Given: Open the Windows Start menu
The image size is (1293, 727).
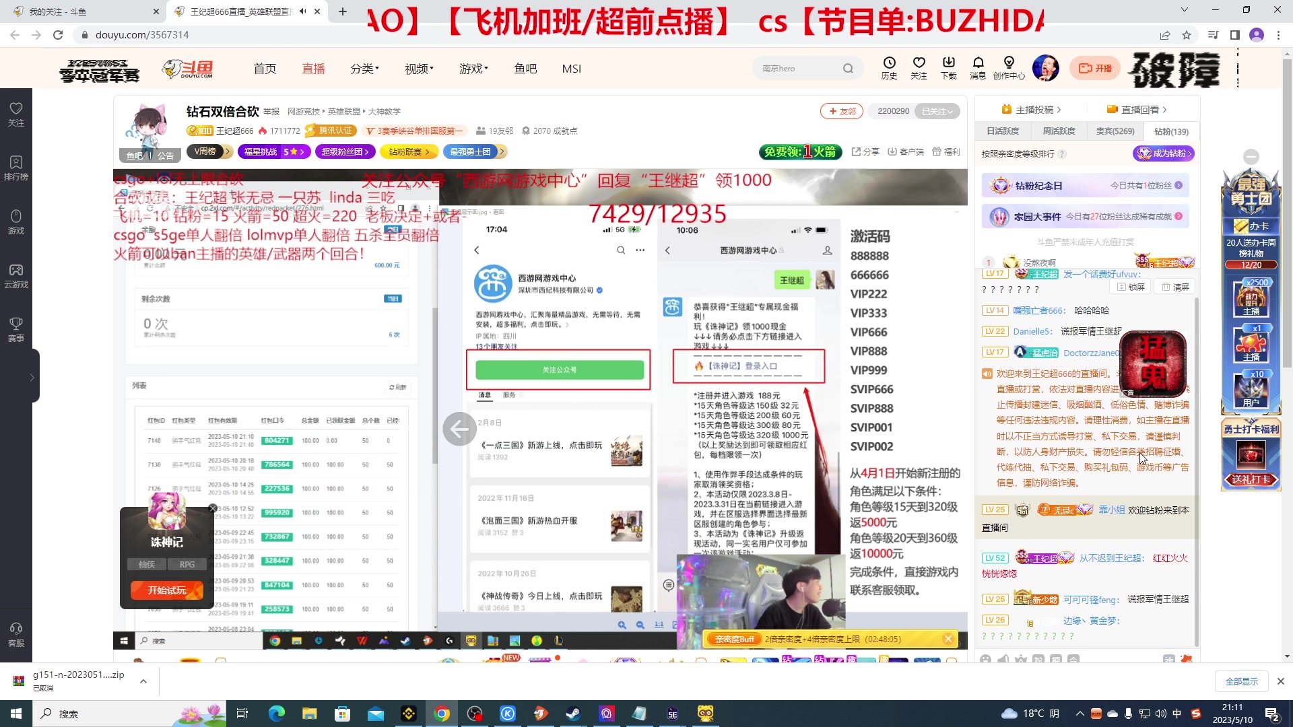Looking at the screenshot, I should [x=16, y=714].
